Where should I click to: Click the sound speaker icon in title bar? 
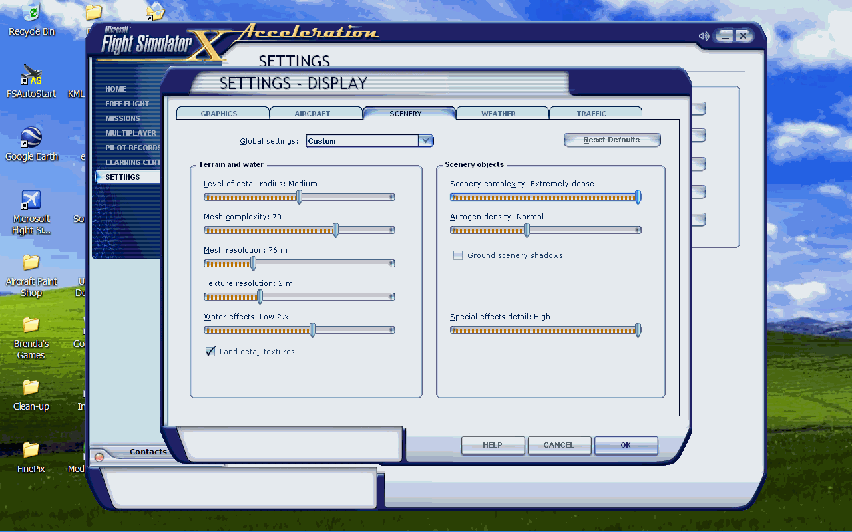click(704, 36)
